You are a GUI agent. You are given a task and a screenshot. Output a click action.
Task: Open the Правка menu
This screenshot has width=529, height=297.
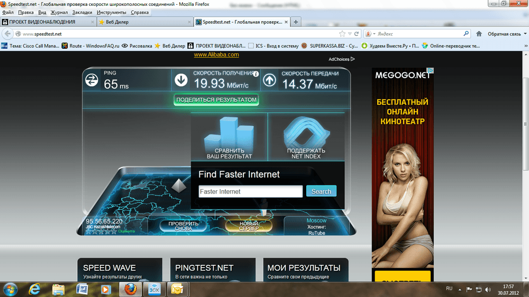25,13
